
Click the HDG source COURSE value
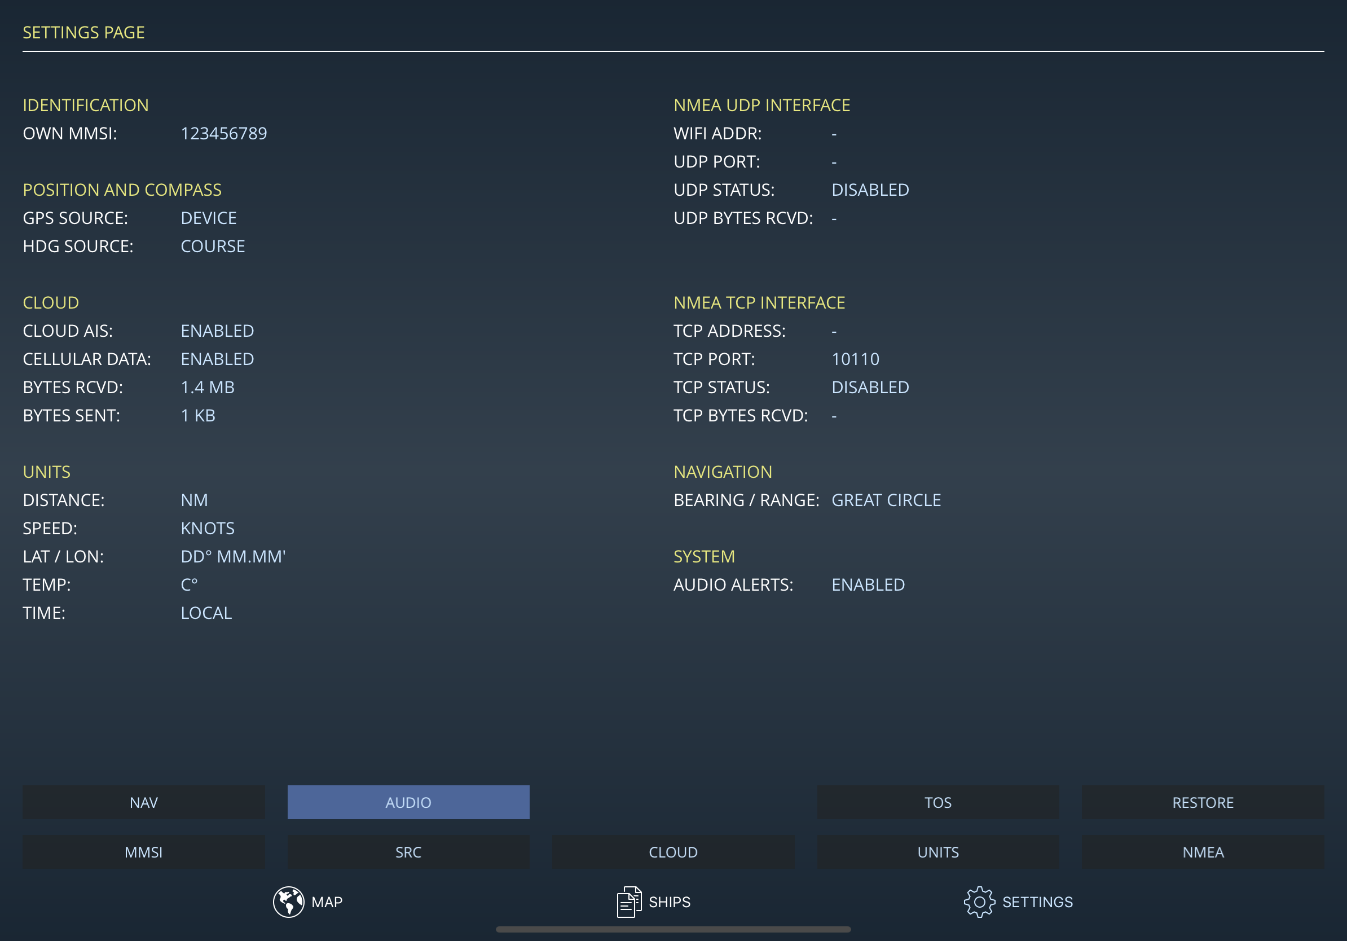(x=213, y=246)
